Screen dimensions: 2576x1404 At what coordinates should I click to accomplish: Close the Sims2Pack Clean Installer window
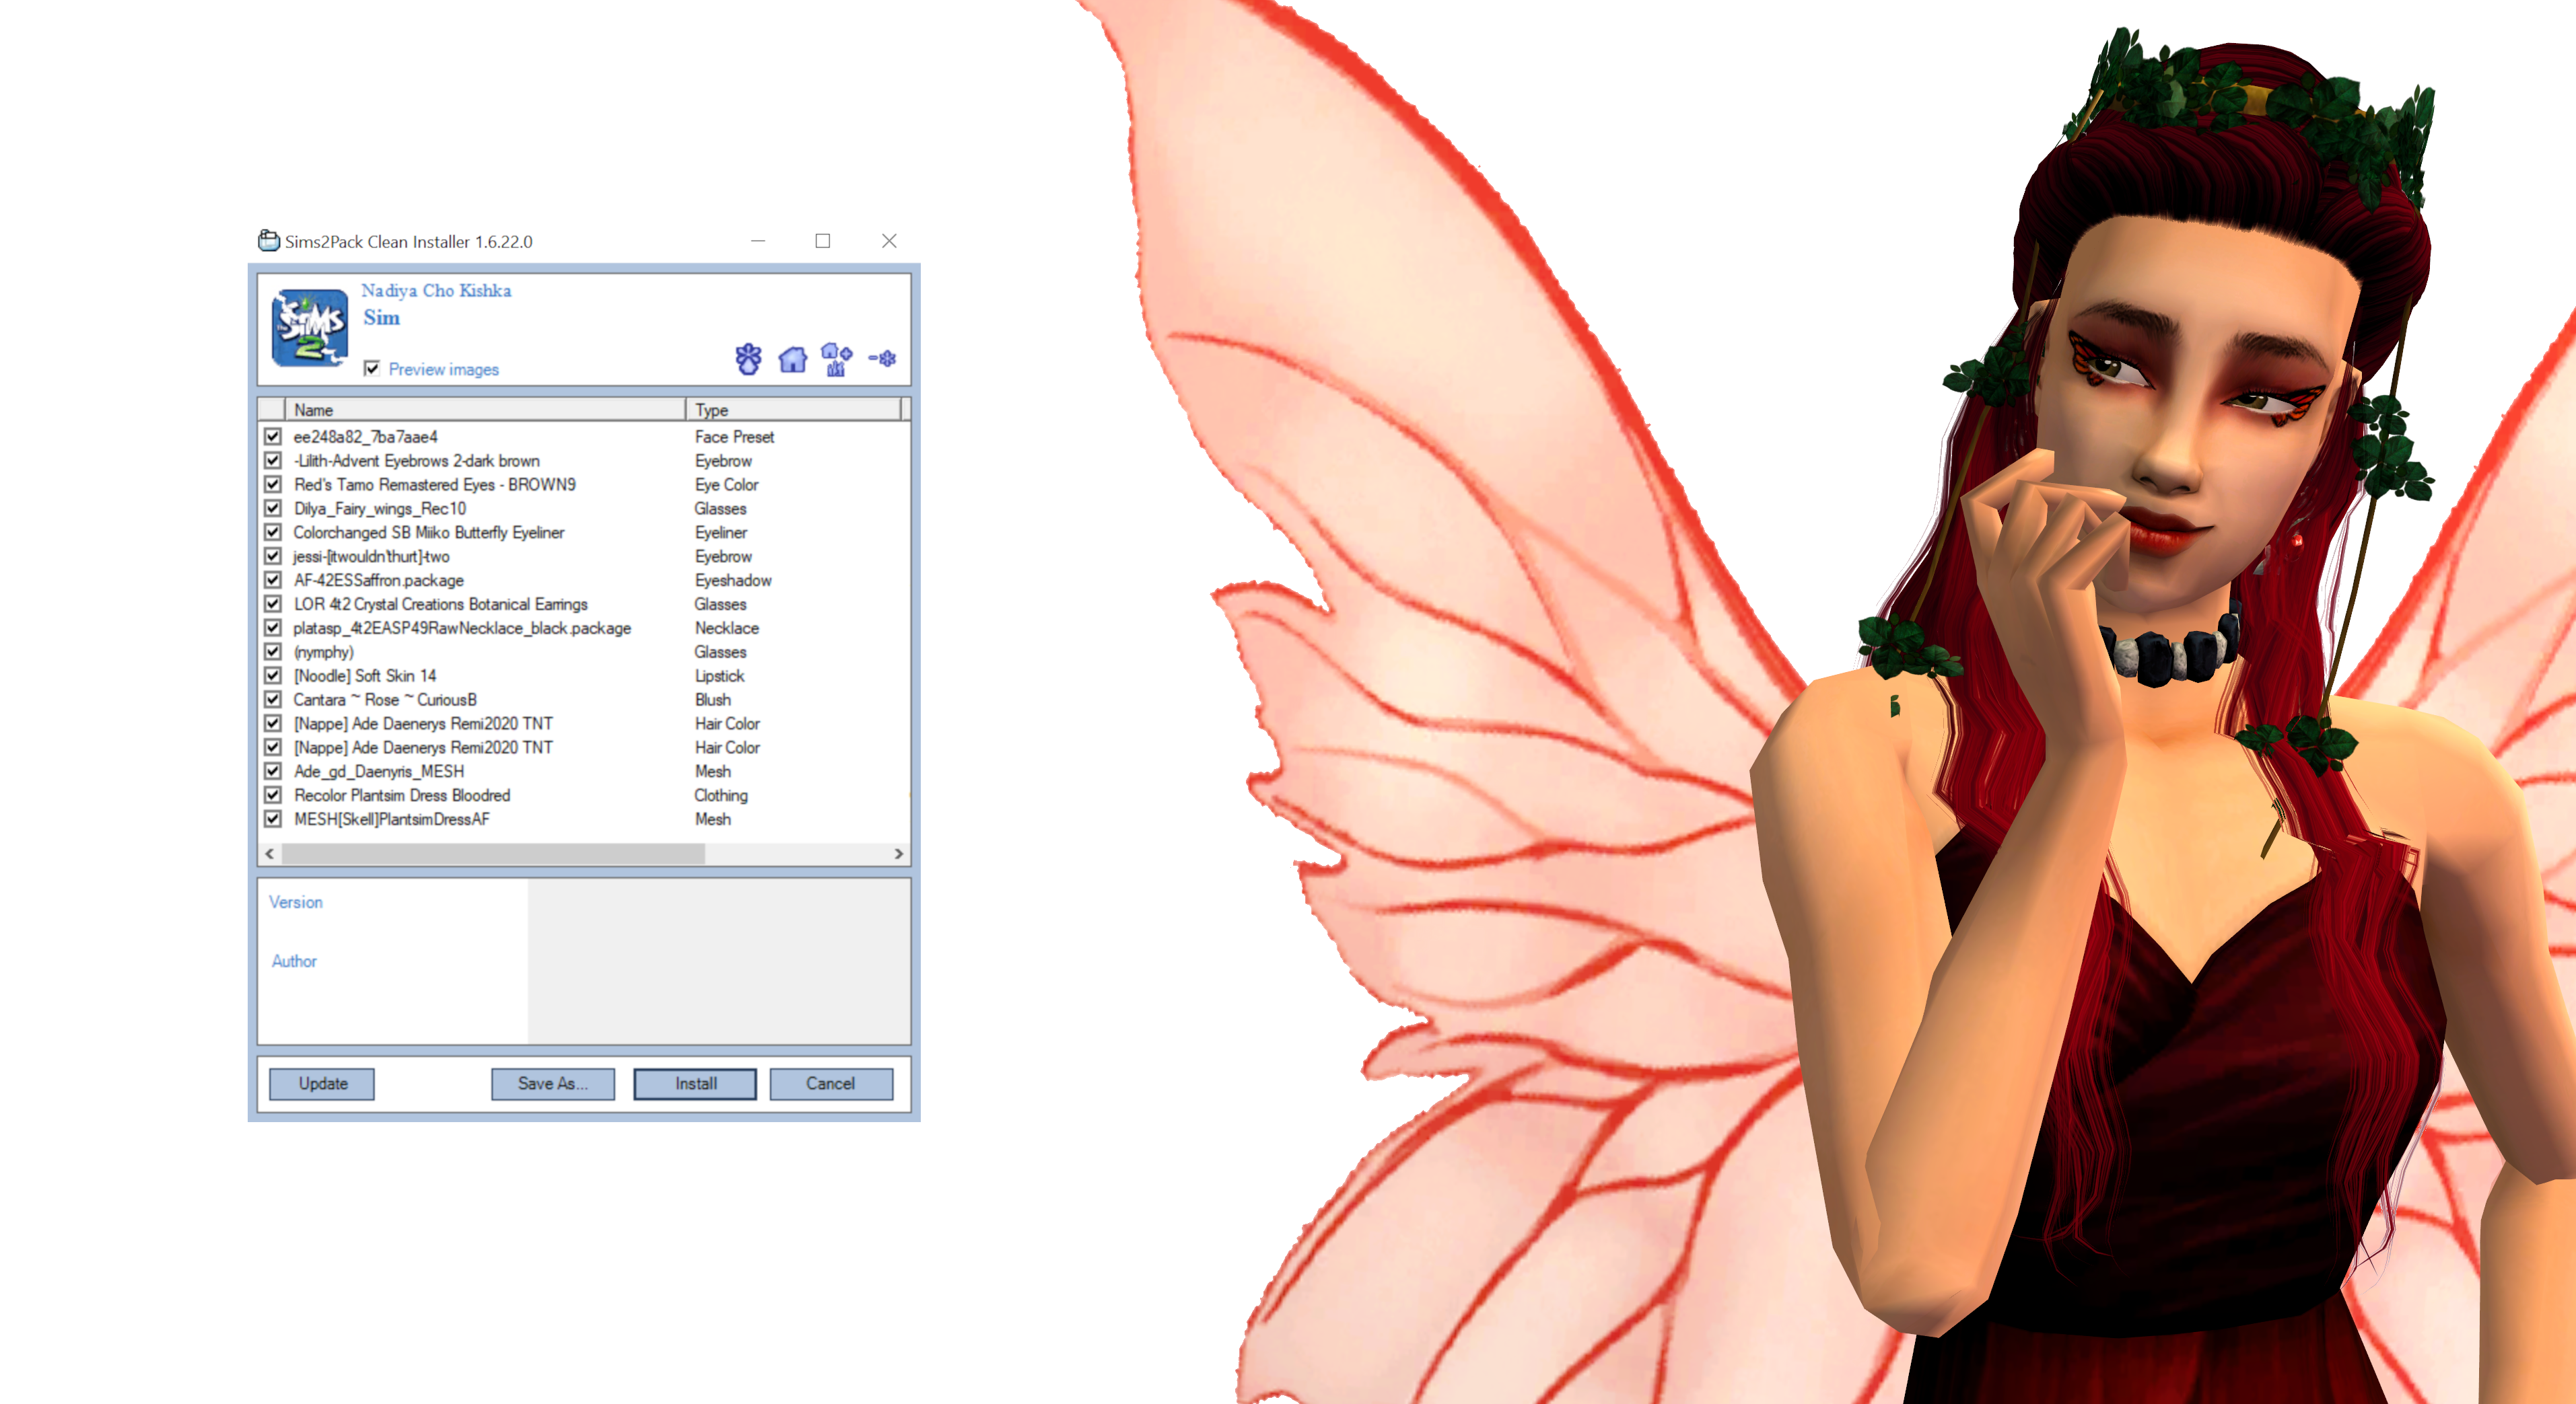[x=889, y=241]
